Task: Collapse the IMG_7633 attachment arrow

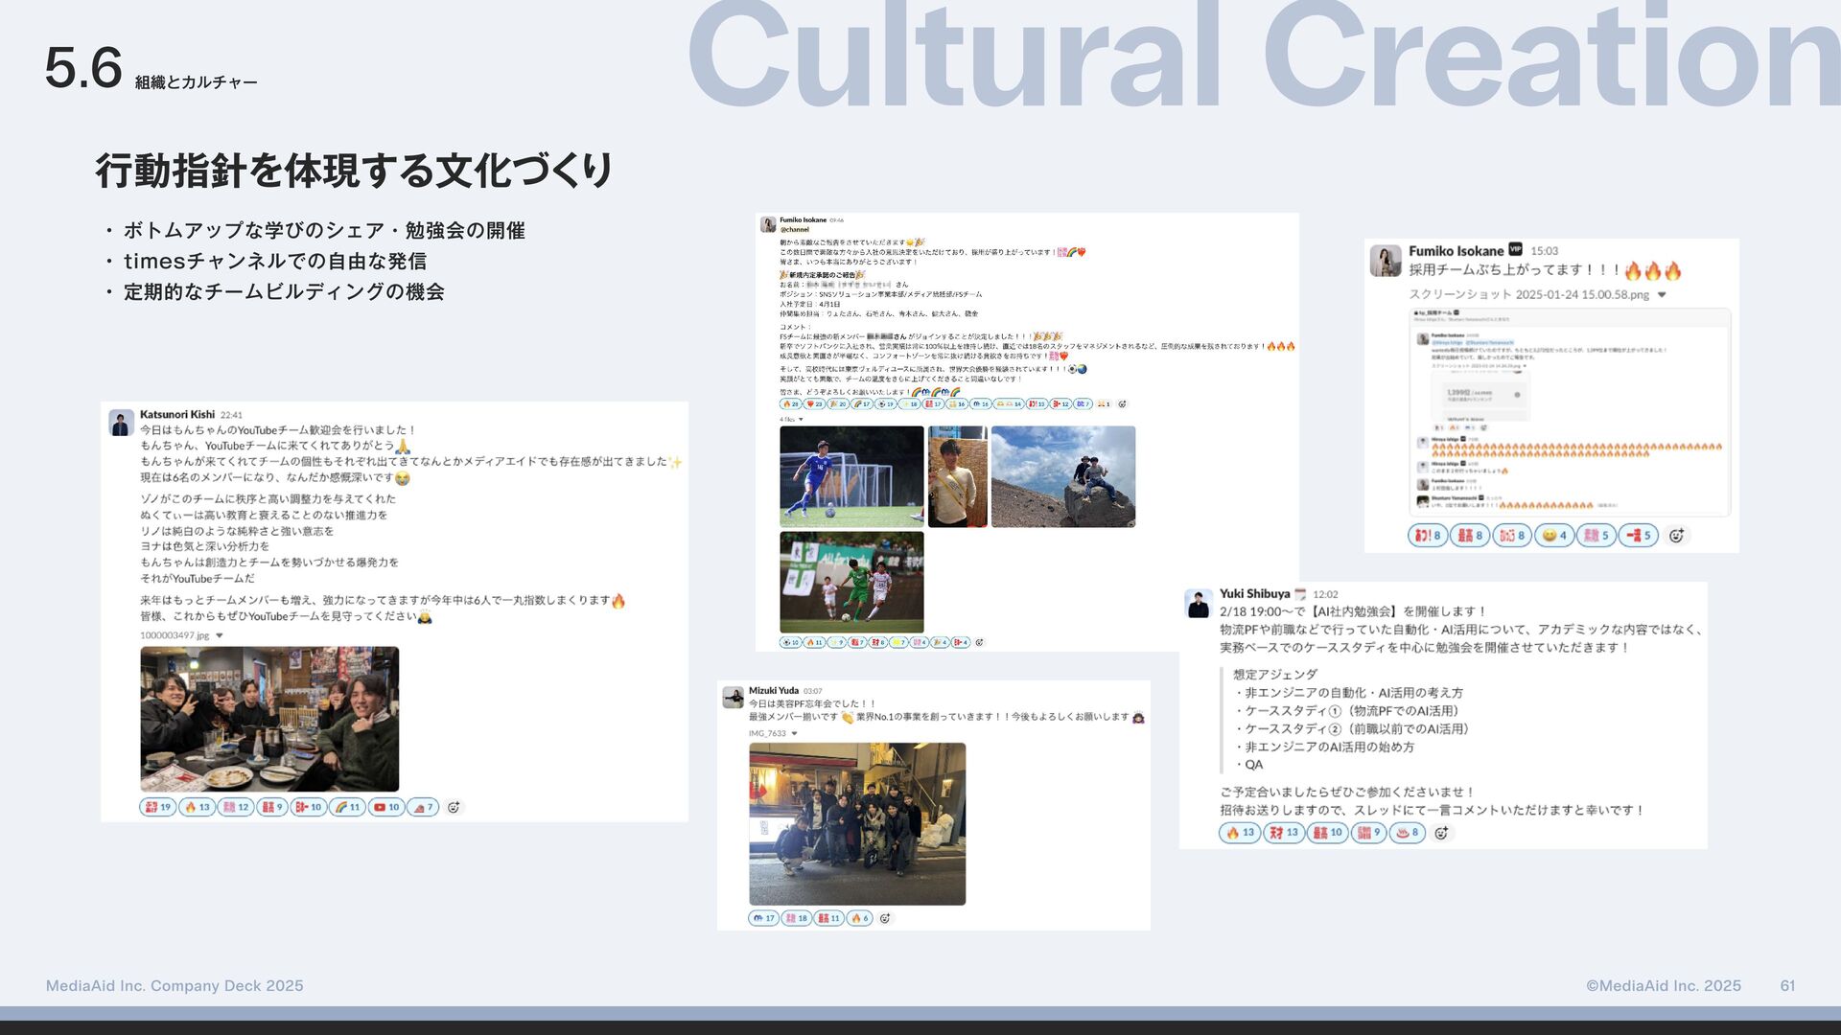Action: pyautogui.click(x=794, y=733)
